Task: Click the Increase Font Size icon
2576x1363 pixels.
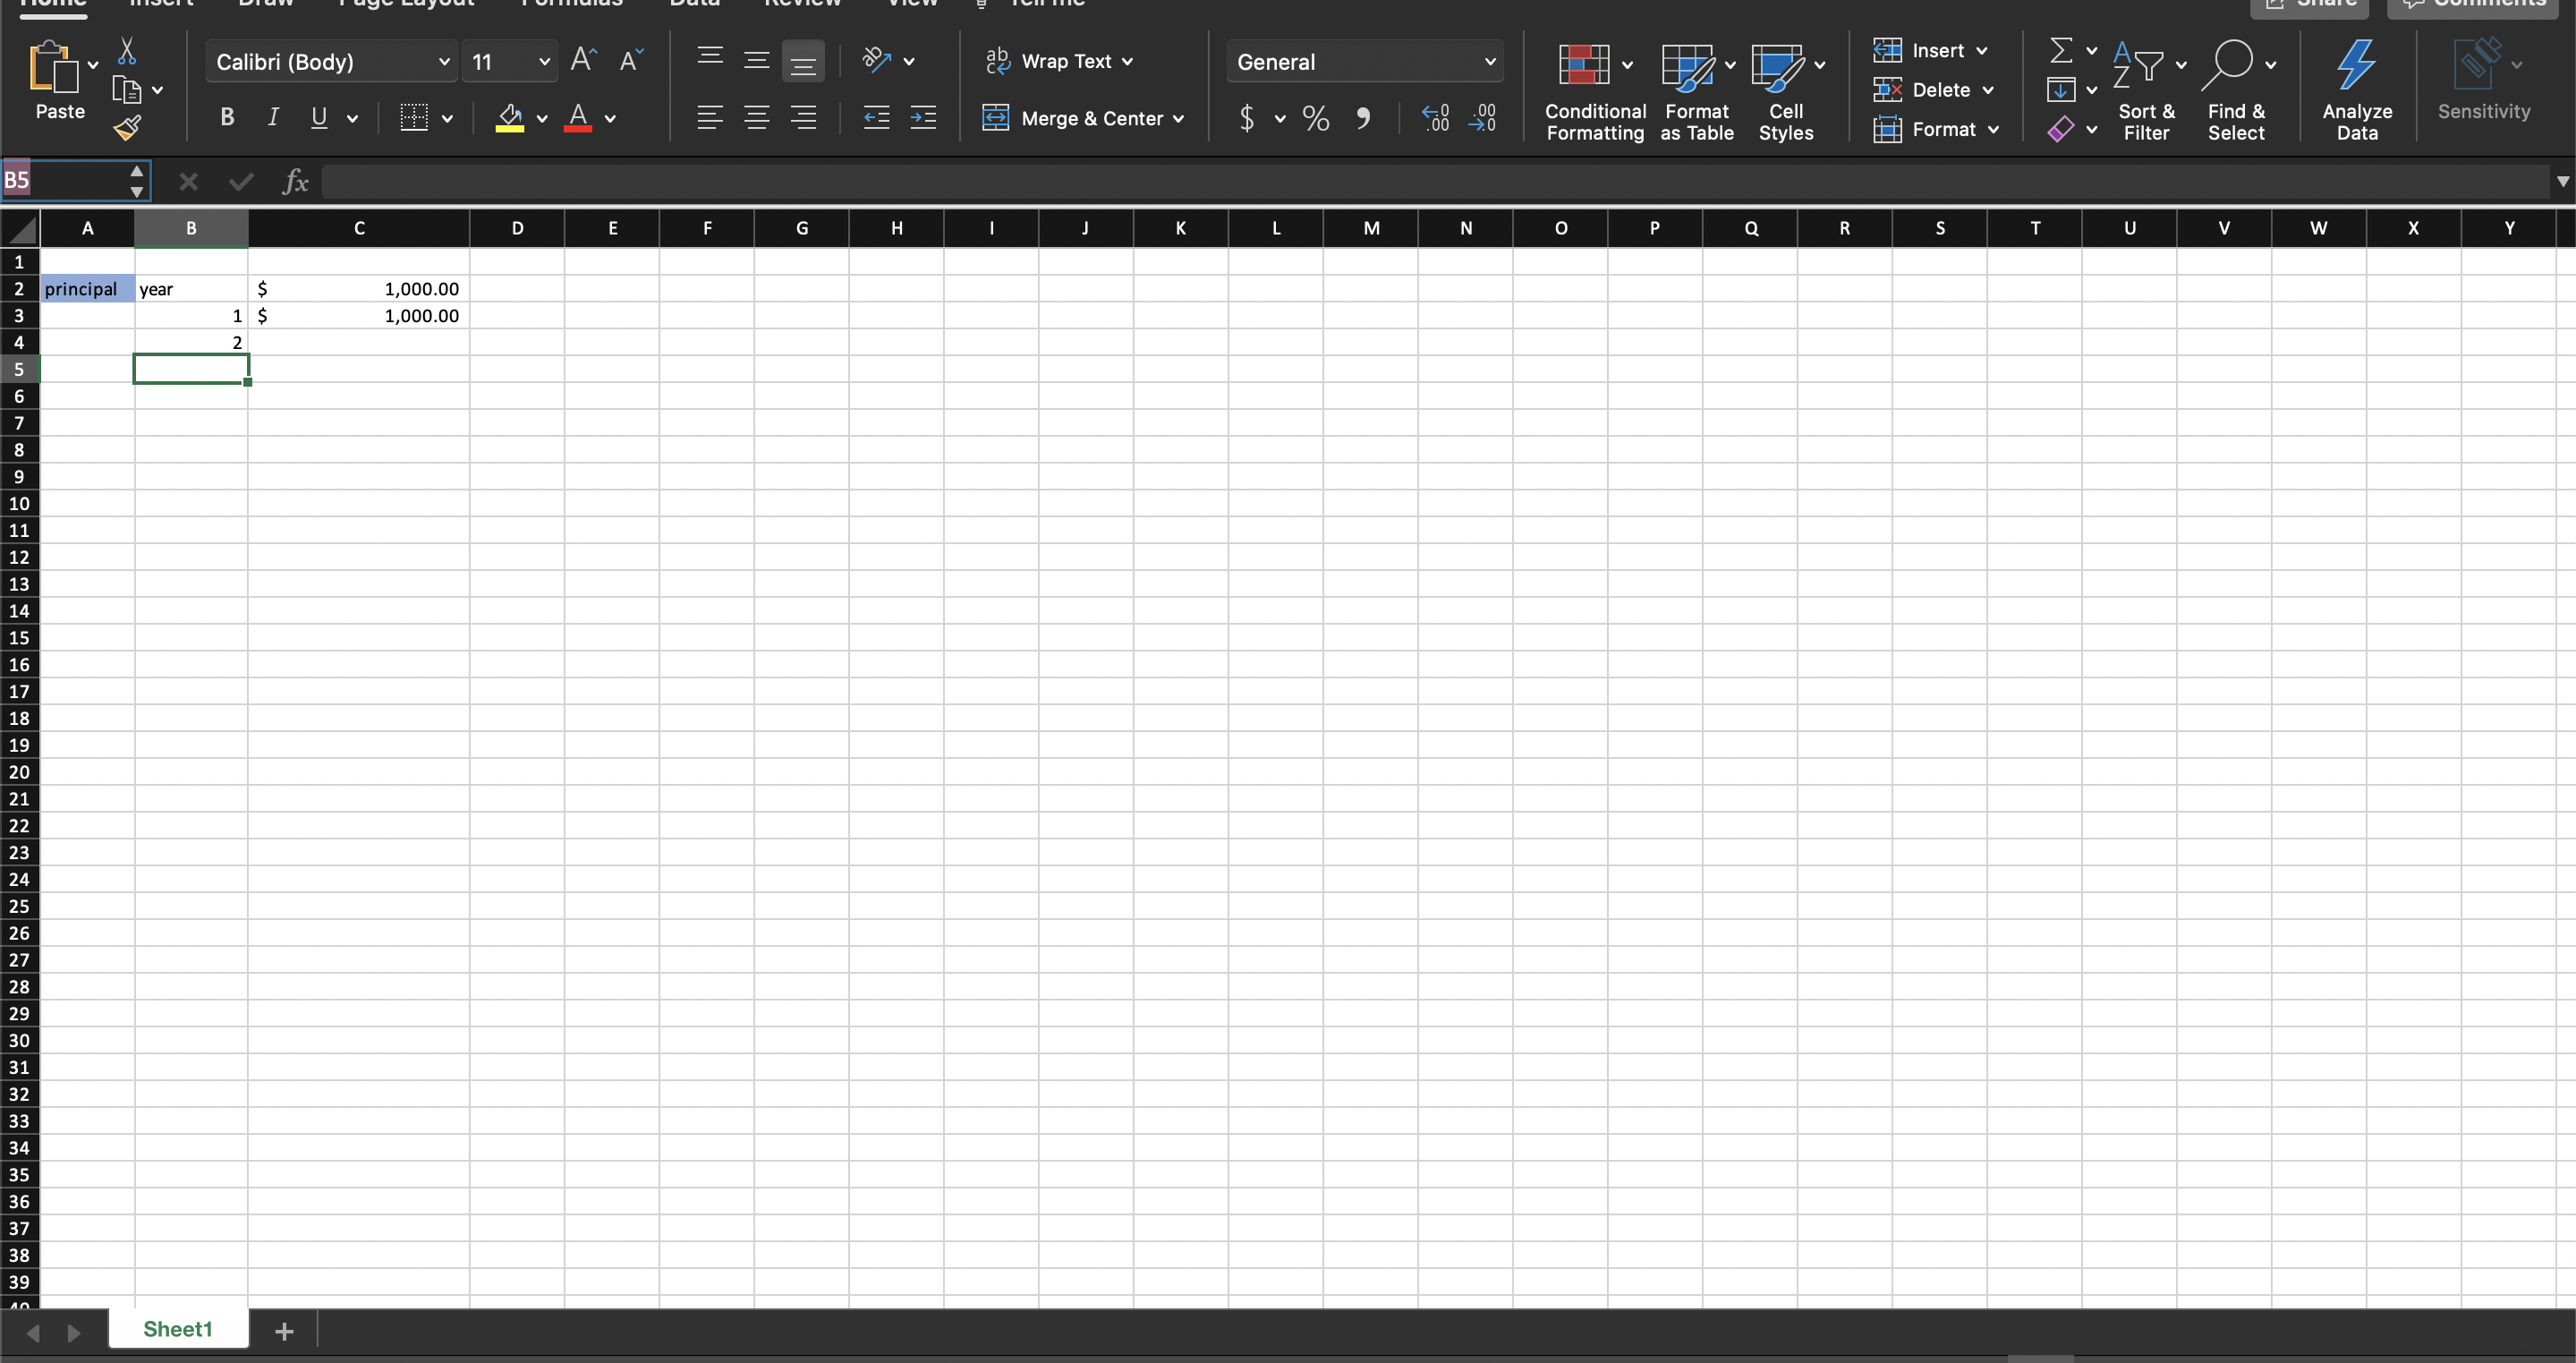Action: point(583,61)
